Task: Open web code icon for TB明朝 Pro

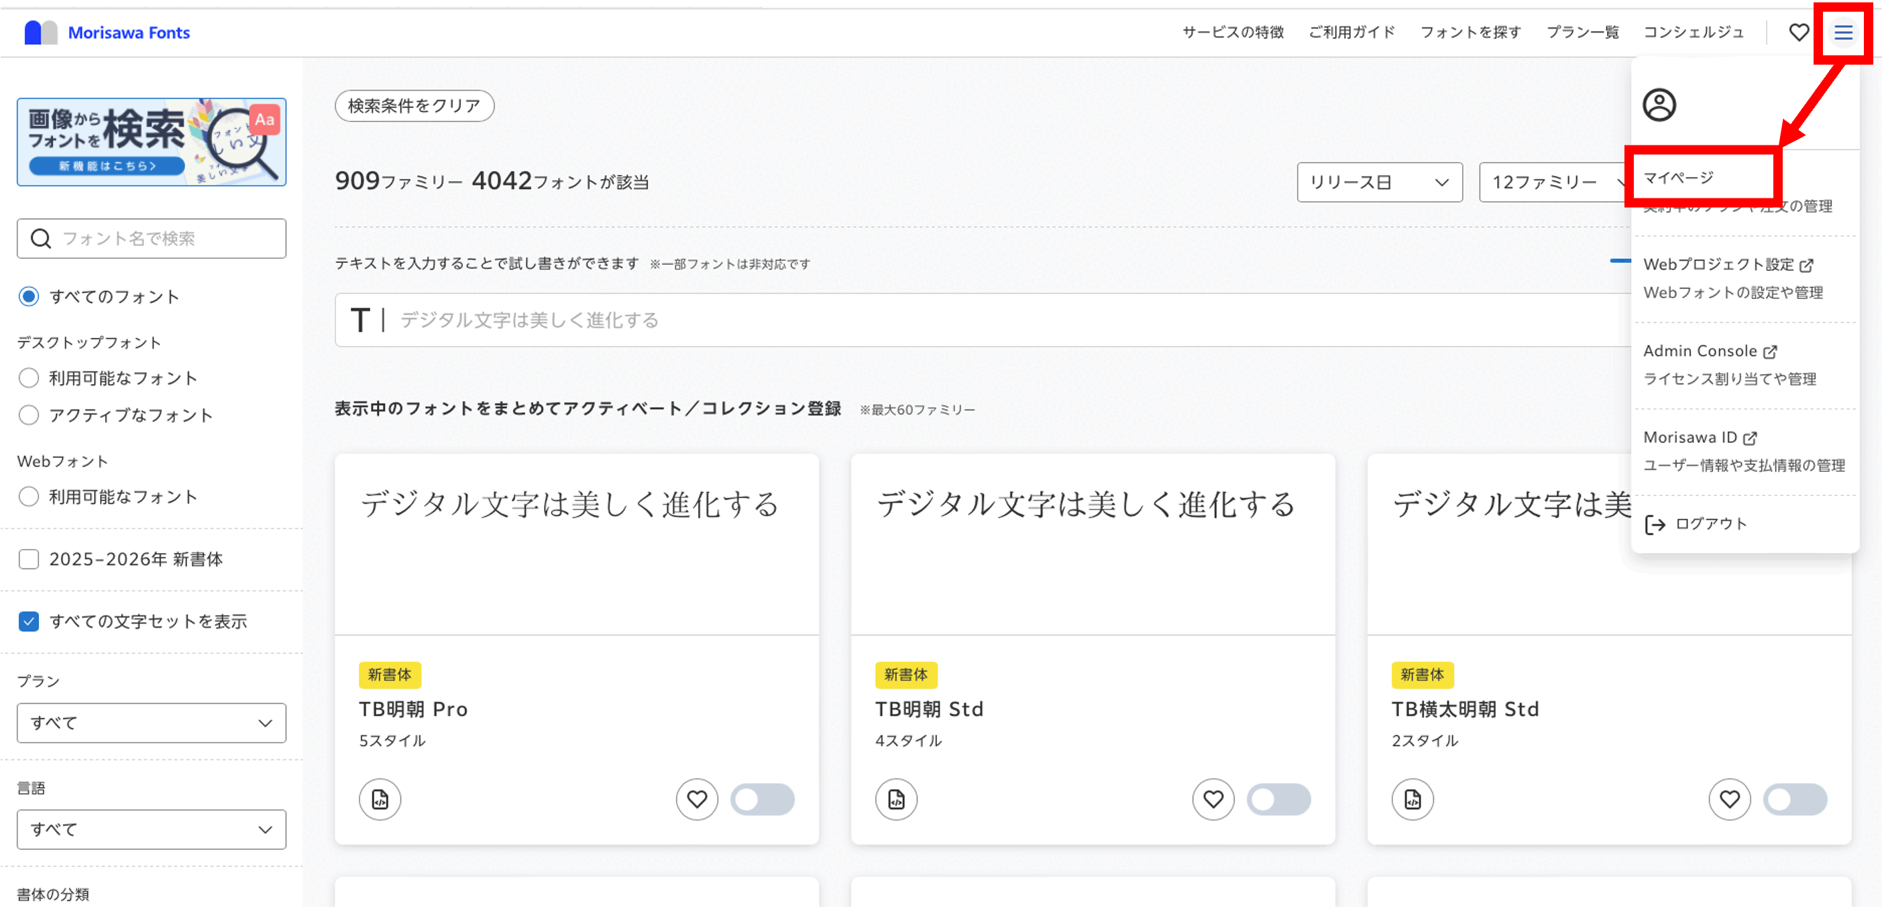Action: [380, 799]
